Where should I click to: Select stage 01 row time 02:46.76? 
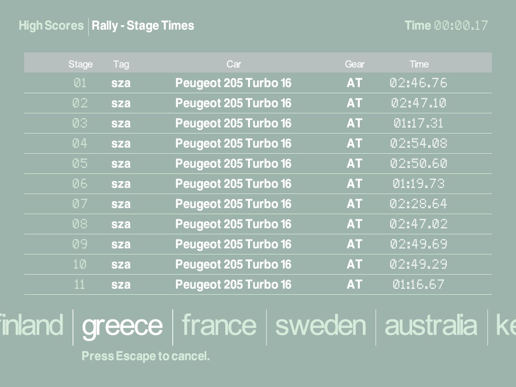tap(418, 83)
